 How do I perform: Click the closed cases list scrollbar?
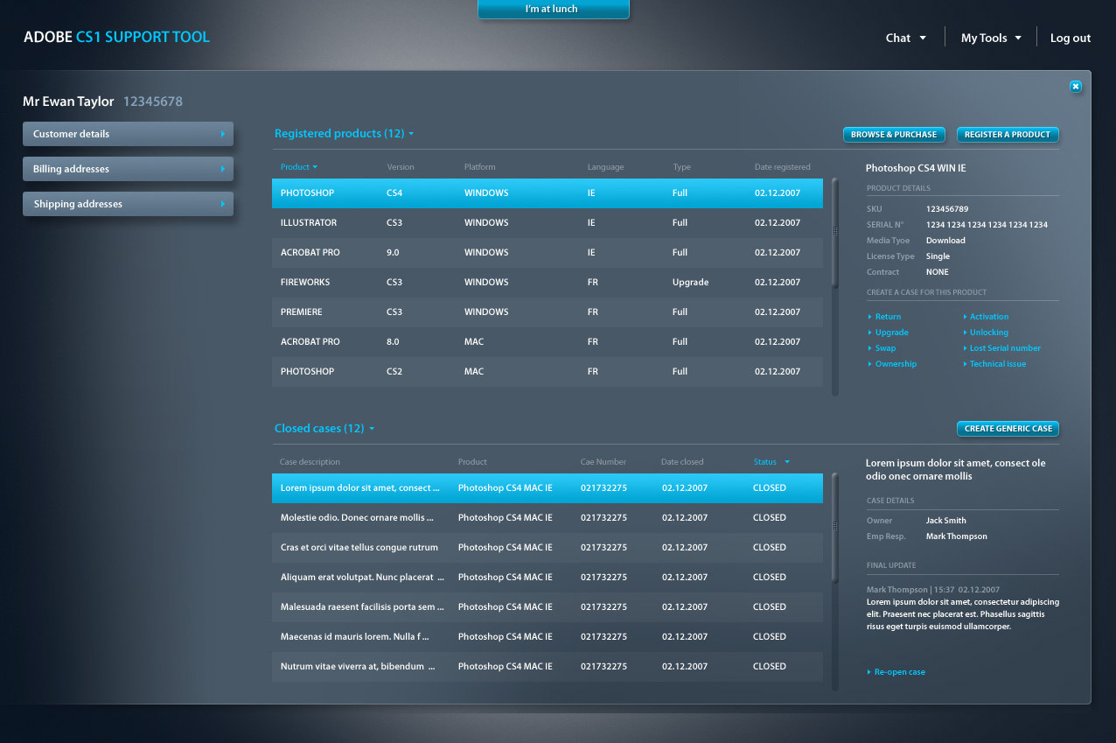tap(834, 526)
